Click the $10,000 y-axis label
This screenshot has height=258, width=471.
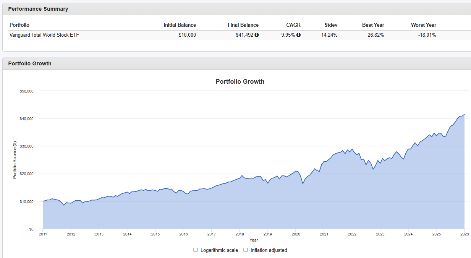click(26, 201)
